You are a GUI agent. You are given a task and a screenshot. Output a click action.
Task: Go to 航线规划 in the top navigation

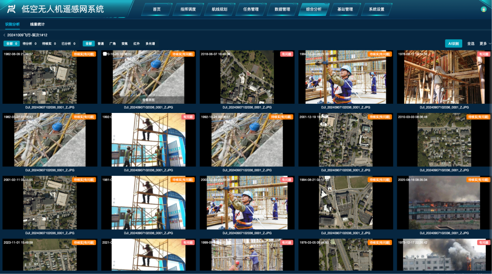[219, 9]
